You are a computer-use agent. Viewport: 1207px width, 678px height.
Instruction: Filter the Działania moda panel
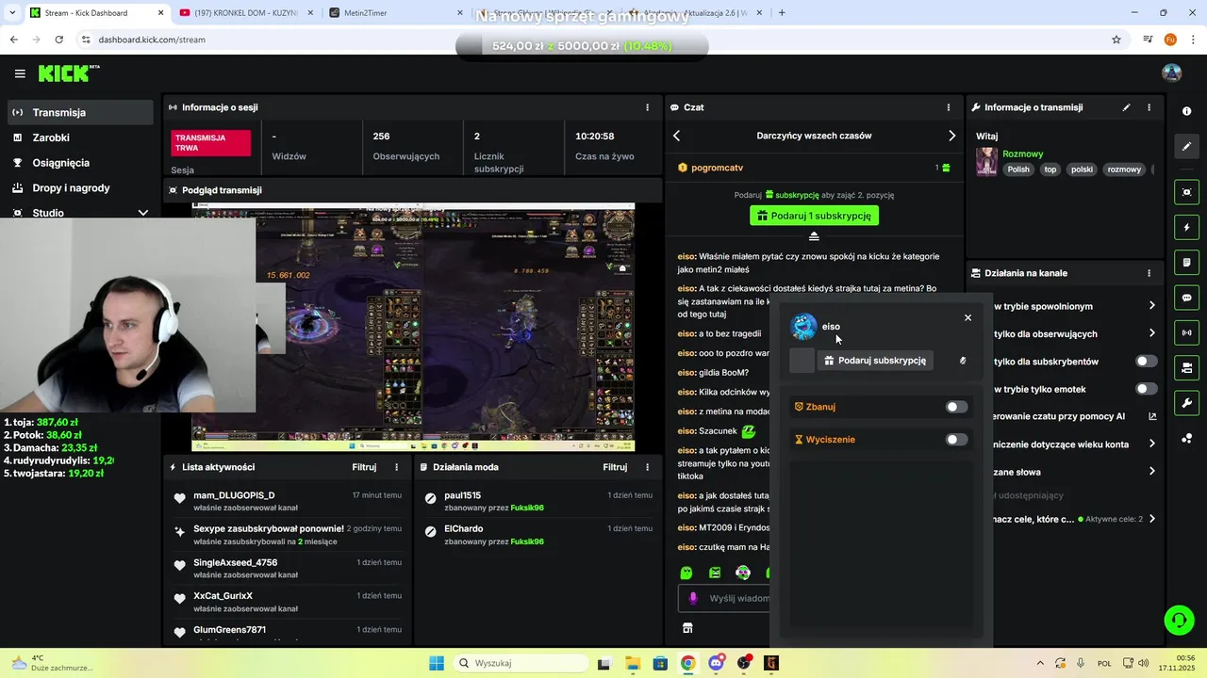point(615,467)
